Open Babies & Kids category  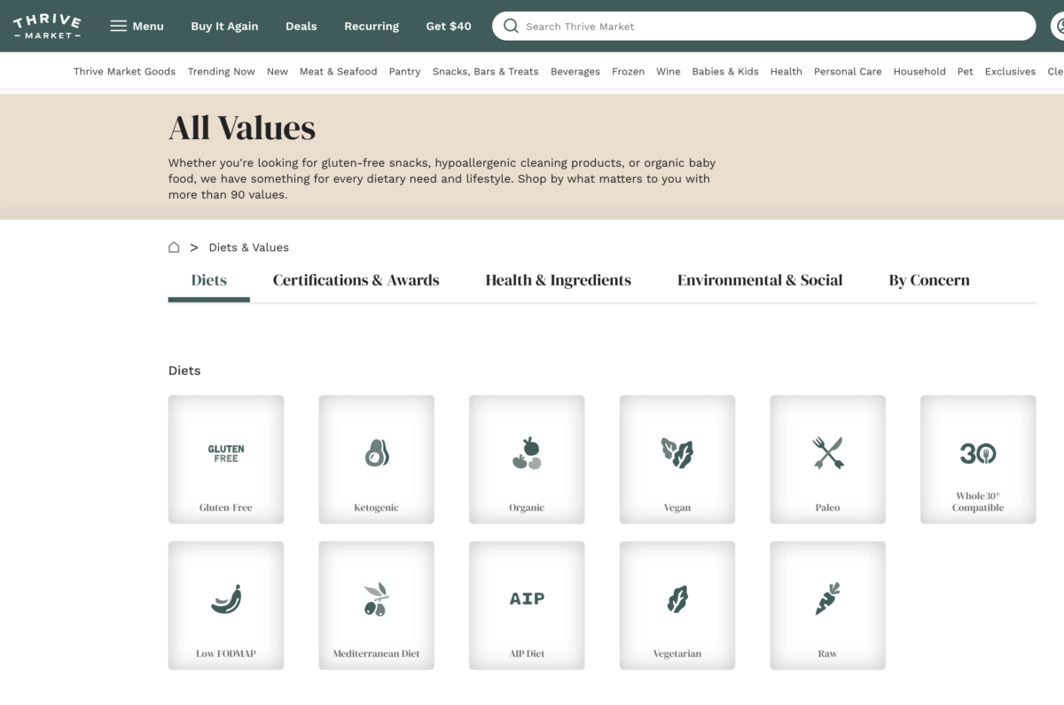point(725,72)
